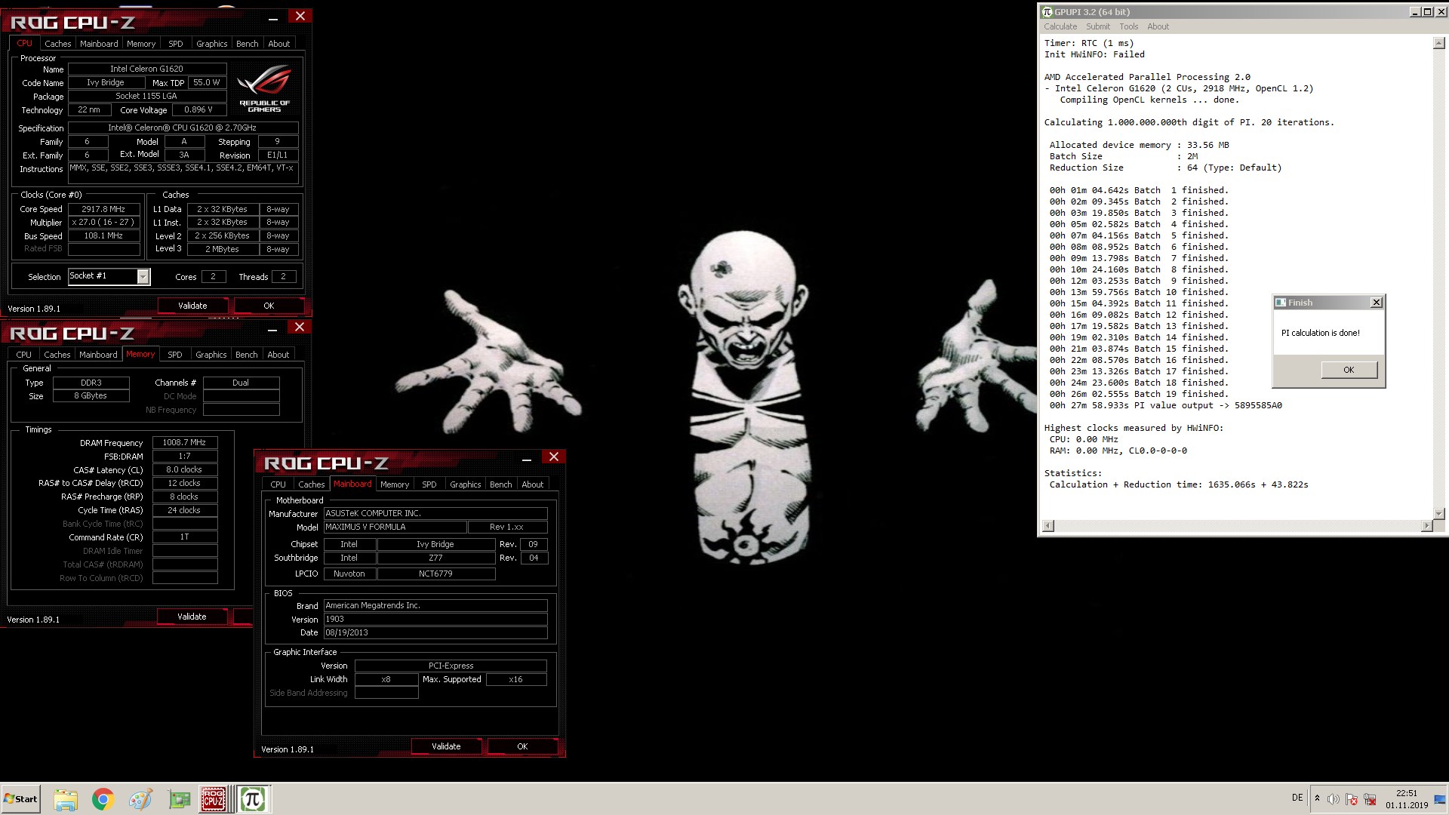Open Graphics tab in Memory CPU-Z window

[x=211, y=355]
